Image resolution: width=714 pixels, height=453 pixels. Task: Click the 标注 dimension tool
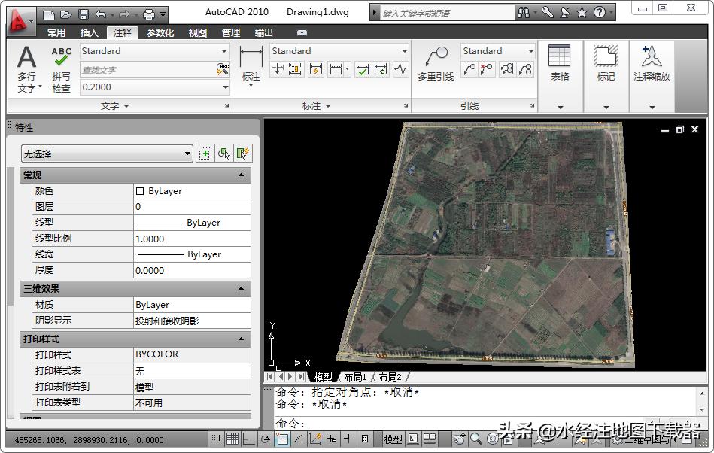(251, 63)
